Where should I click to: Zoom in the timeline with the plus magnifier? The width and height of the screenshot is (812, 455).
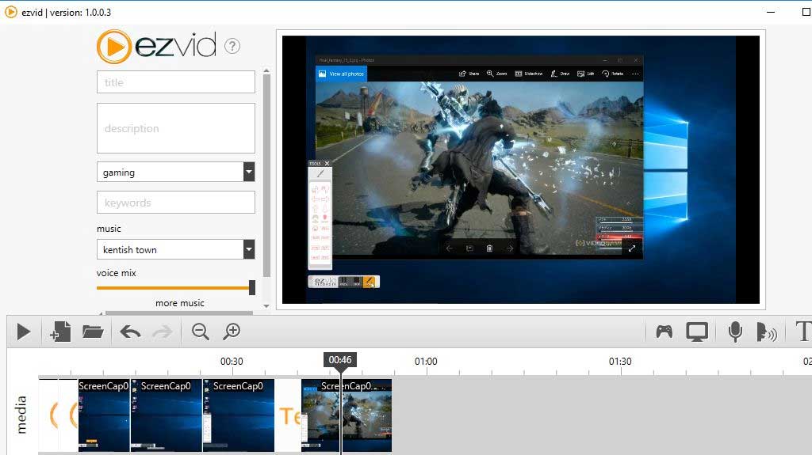point(232,332)
